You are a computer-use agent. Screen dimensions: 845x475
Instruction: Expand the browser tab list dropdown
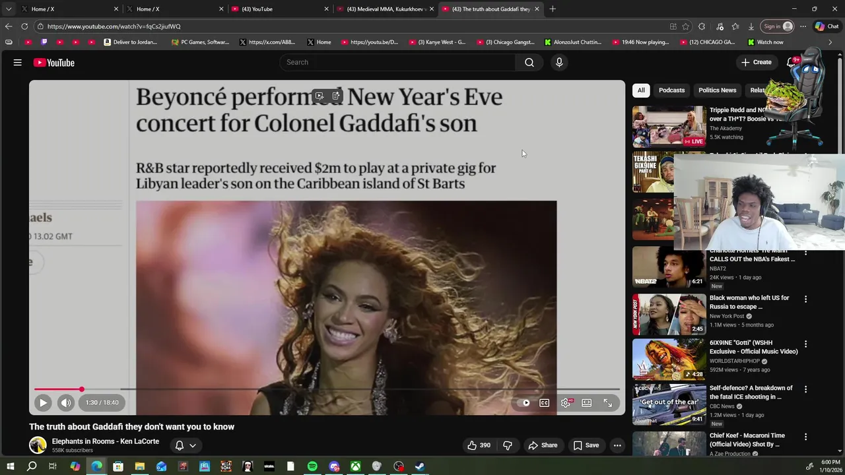[x=8, y=9]
